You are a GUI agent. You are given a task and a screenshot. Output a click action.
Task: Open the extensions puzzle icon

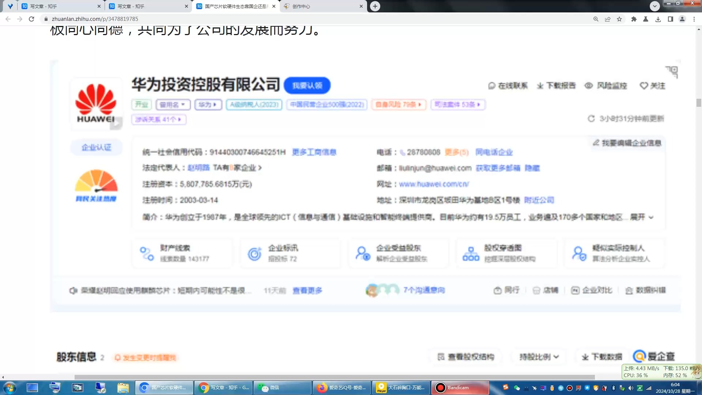[x=634, y=19]
